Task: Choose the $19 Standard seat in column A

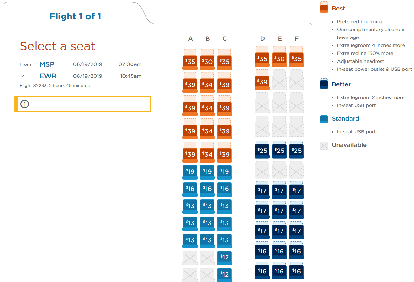Action: pyautogui.click(x=190, y=172)
